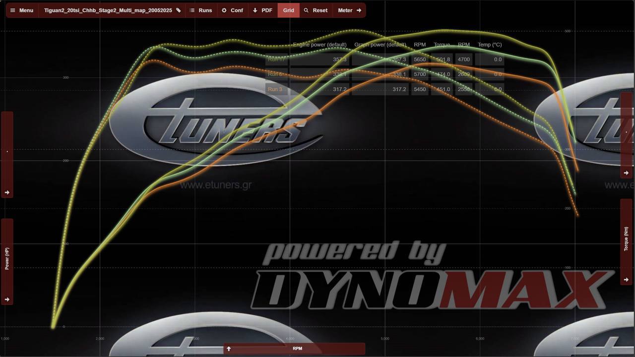Open the Conf settings gear button
The width and height of the screenshot is (635, 357).
click(x=232, y=10)
